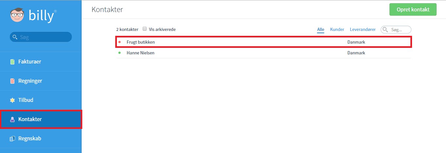Image resolution: width=446 pixels, height=153 pixels.
Task: Click the yellow Tilbud star icon
Action: click(x=12, y=100)
